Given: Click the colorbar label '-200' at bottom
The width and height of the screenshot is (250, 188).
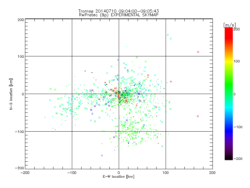Looking at the screenshot, I should tap(238, 159).
